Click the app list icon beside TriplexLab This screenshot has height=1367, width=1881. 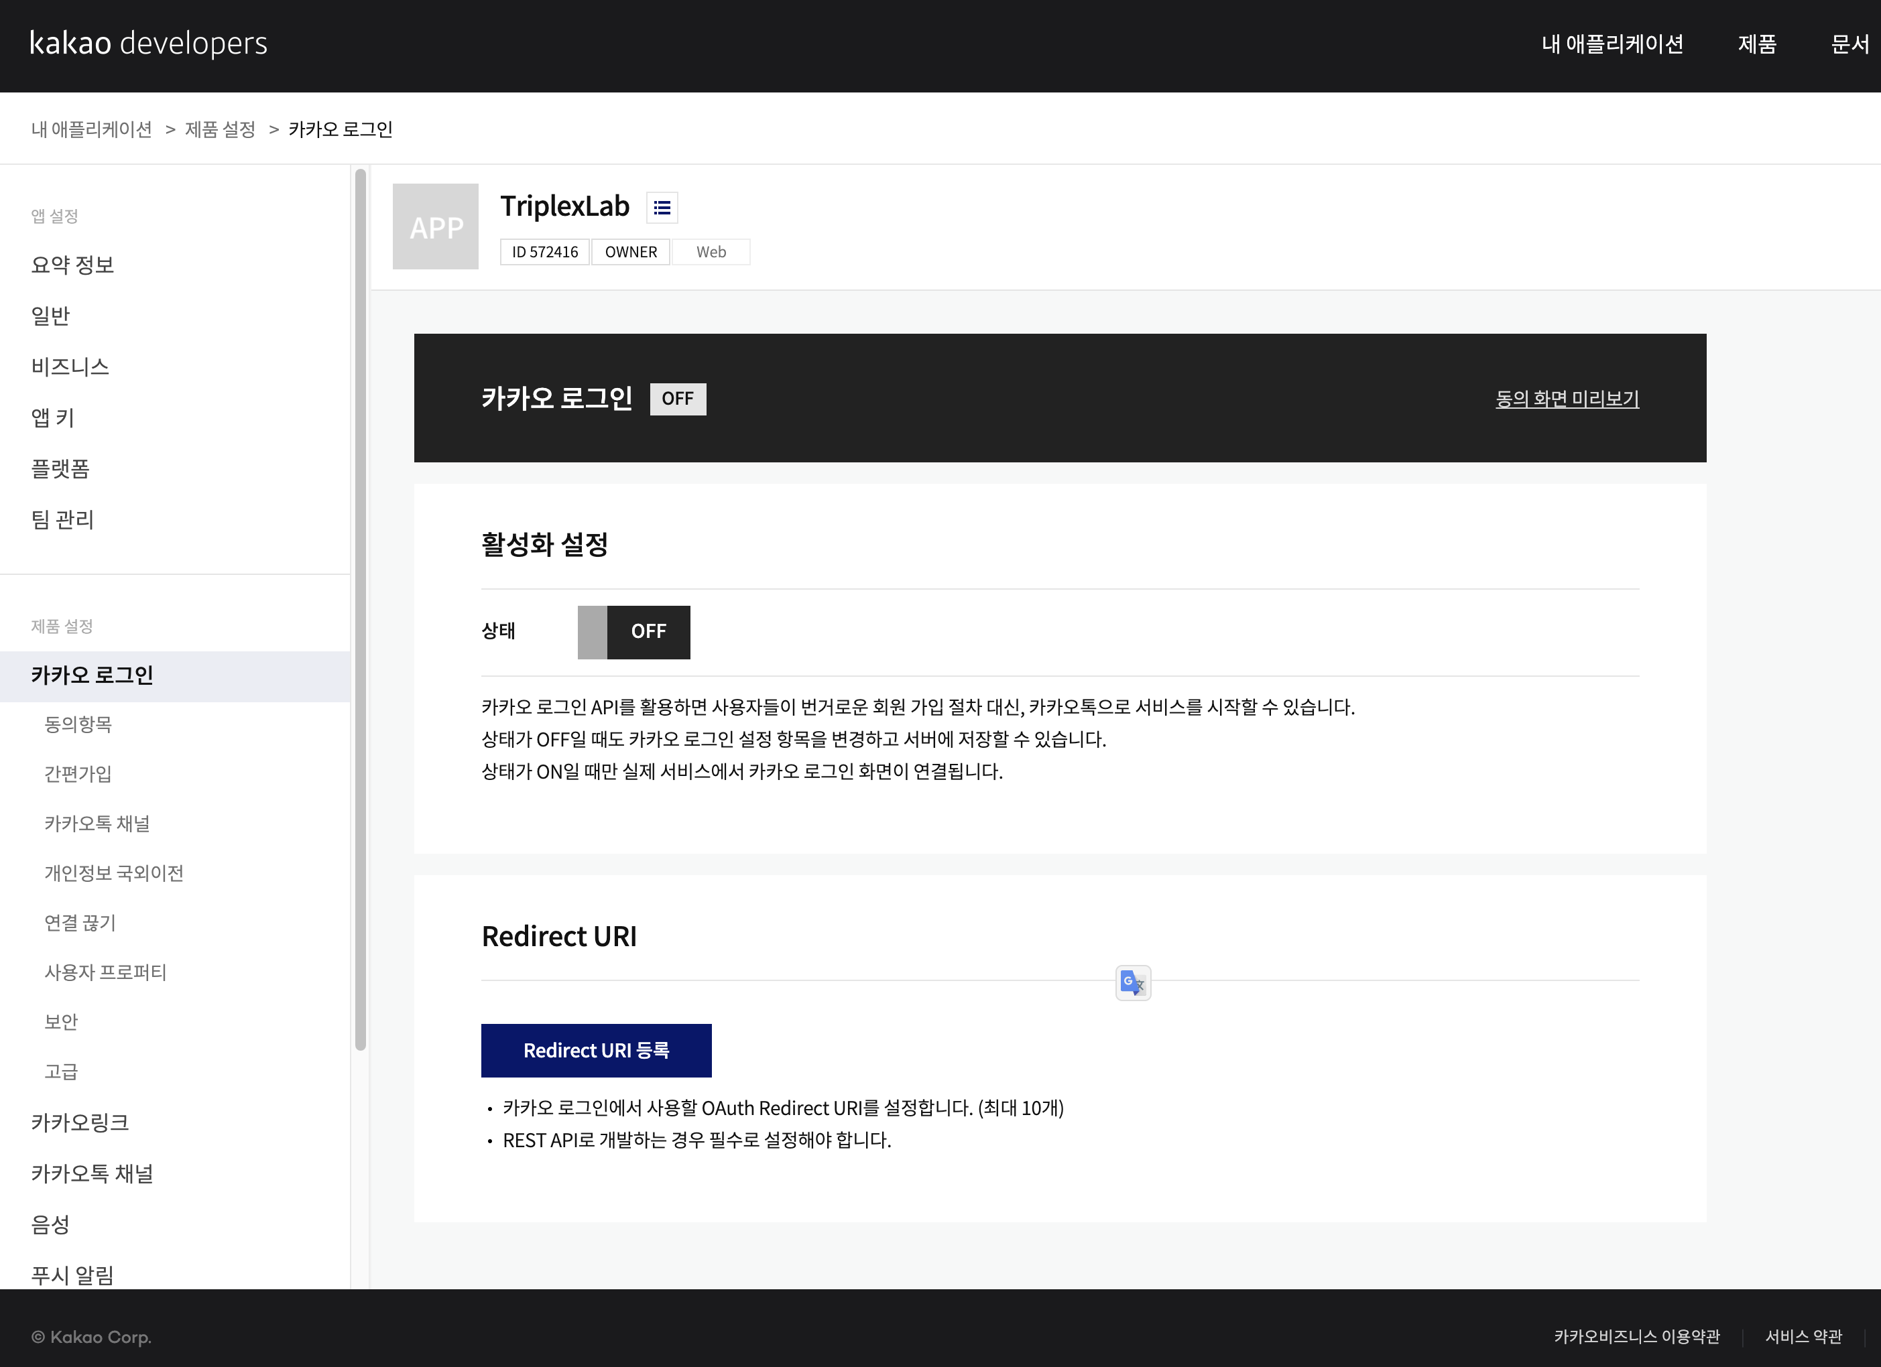661,207
